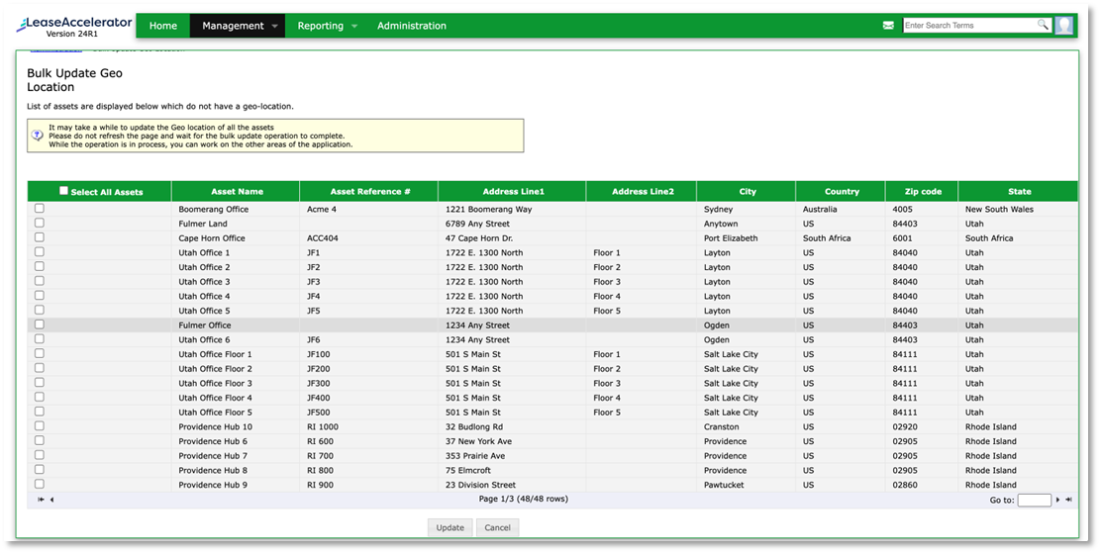Open the Reporting menu
The width and height of the screenshot is (1100, 553).
point(321,26)
